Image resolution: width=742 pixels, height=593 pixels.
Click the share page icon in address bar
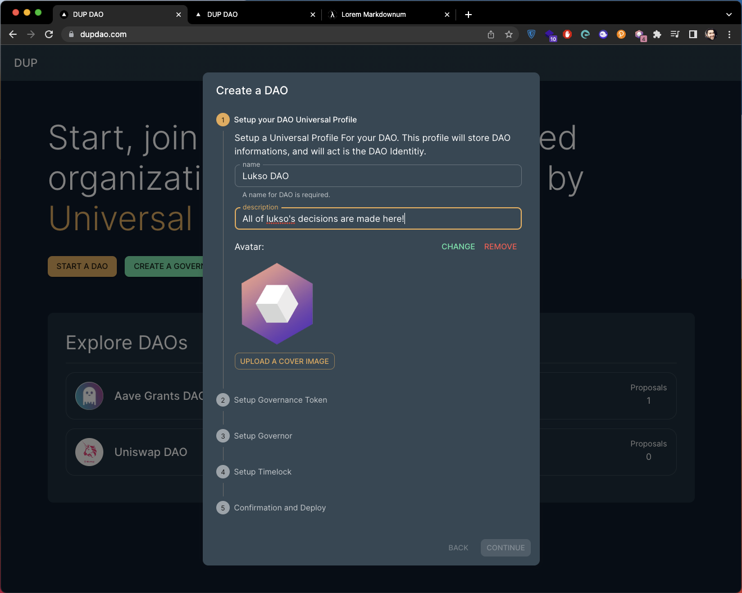click(491, 34)
